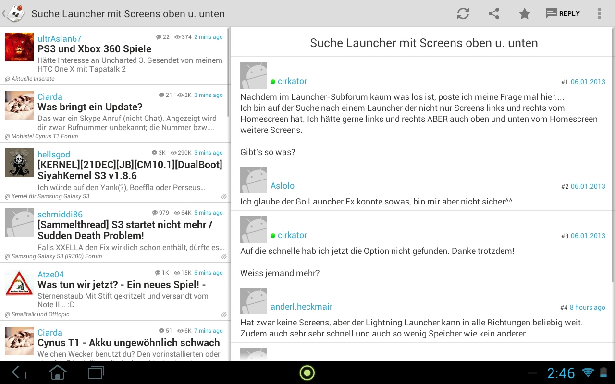Open the overflow menu (three dots)

pos(600,13)
